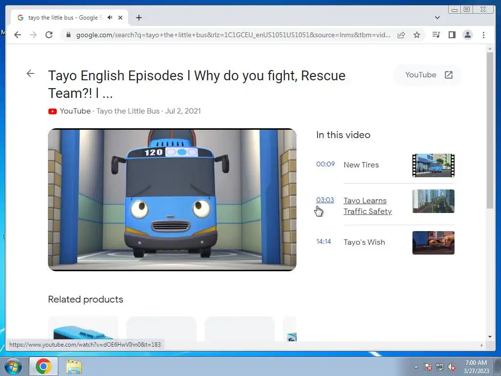Click the scrollbar up arrow
This screenshot has height=376, width=501.
(490, 48)
